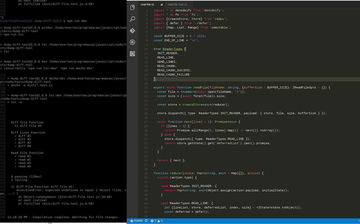Image resolution: width=360 pixels, height=224 pixels.
Task: Click the warnings triangle in the status bar
Action: point(159,220)
